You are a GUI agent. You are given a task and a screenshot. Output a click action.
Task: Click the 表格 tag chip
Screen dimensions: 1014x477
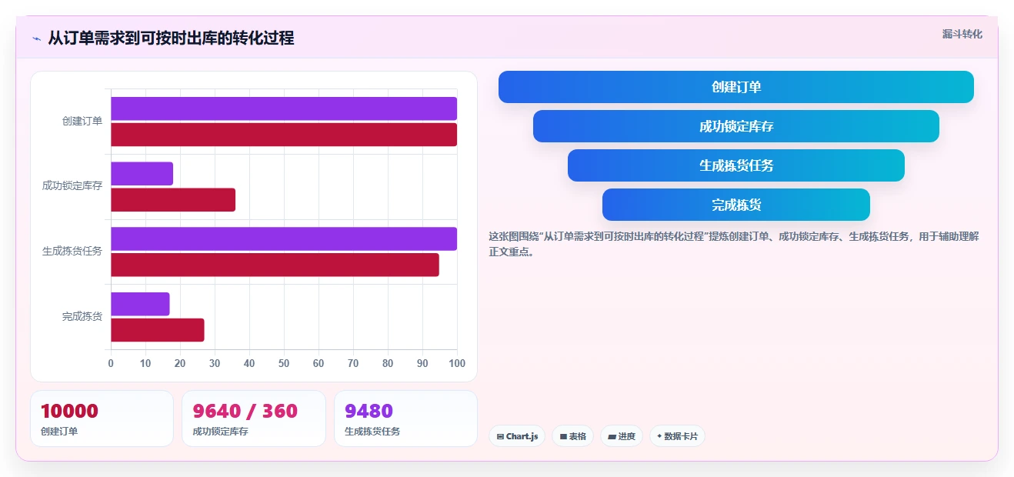pyautogui.click(x=572, y=436)
